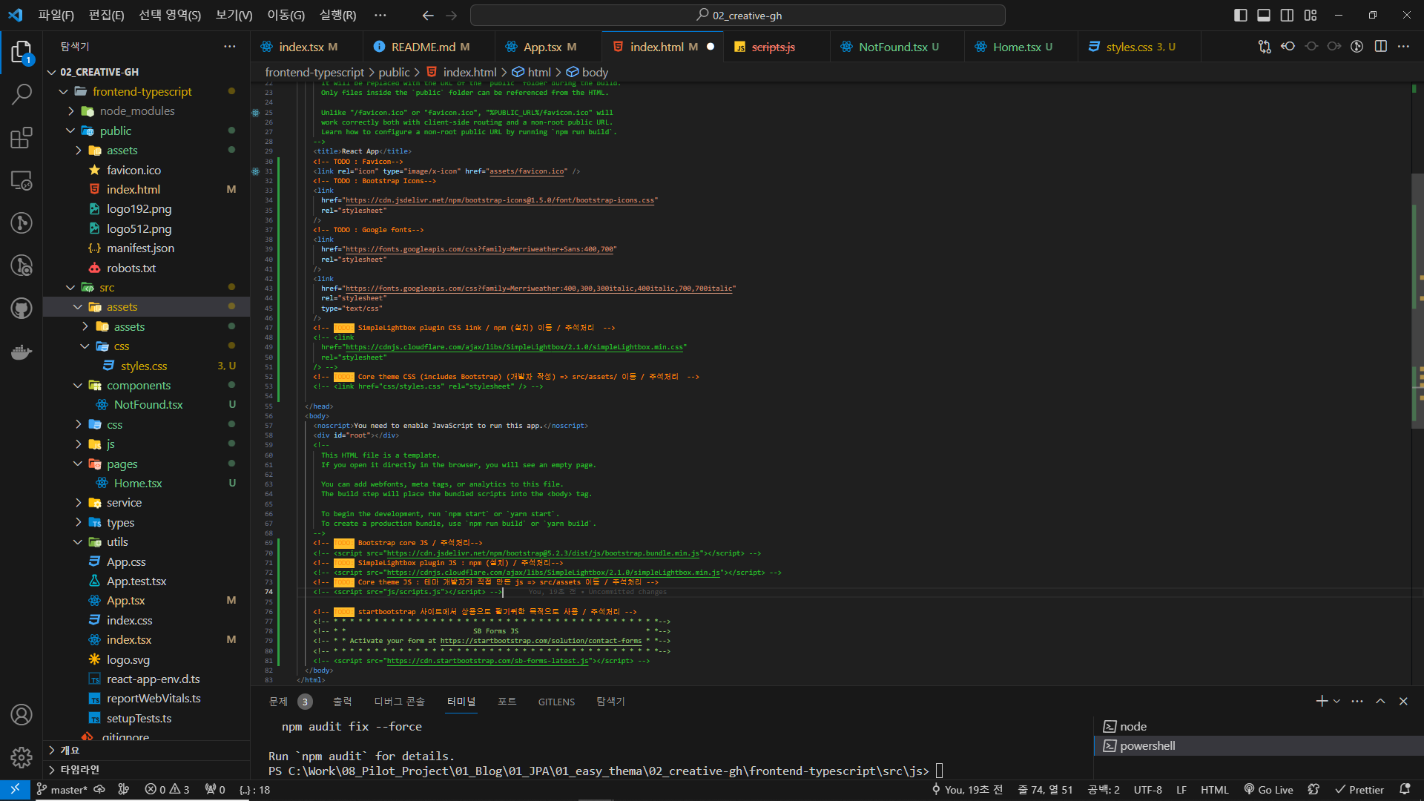
Task: Open the 실행(R) menu
Action: pos(337,15)
